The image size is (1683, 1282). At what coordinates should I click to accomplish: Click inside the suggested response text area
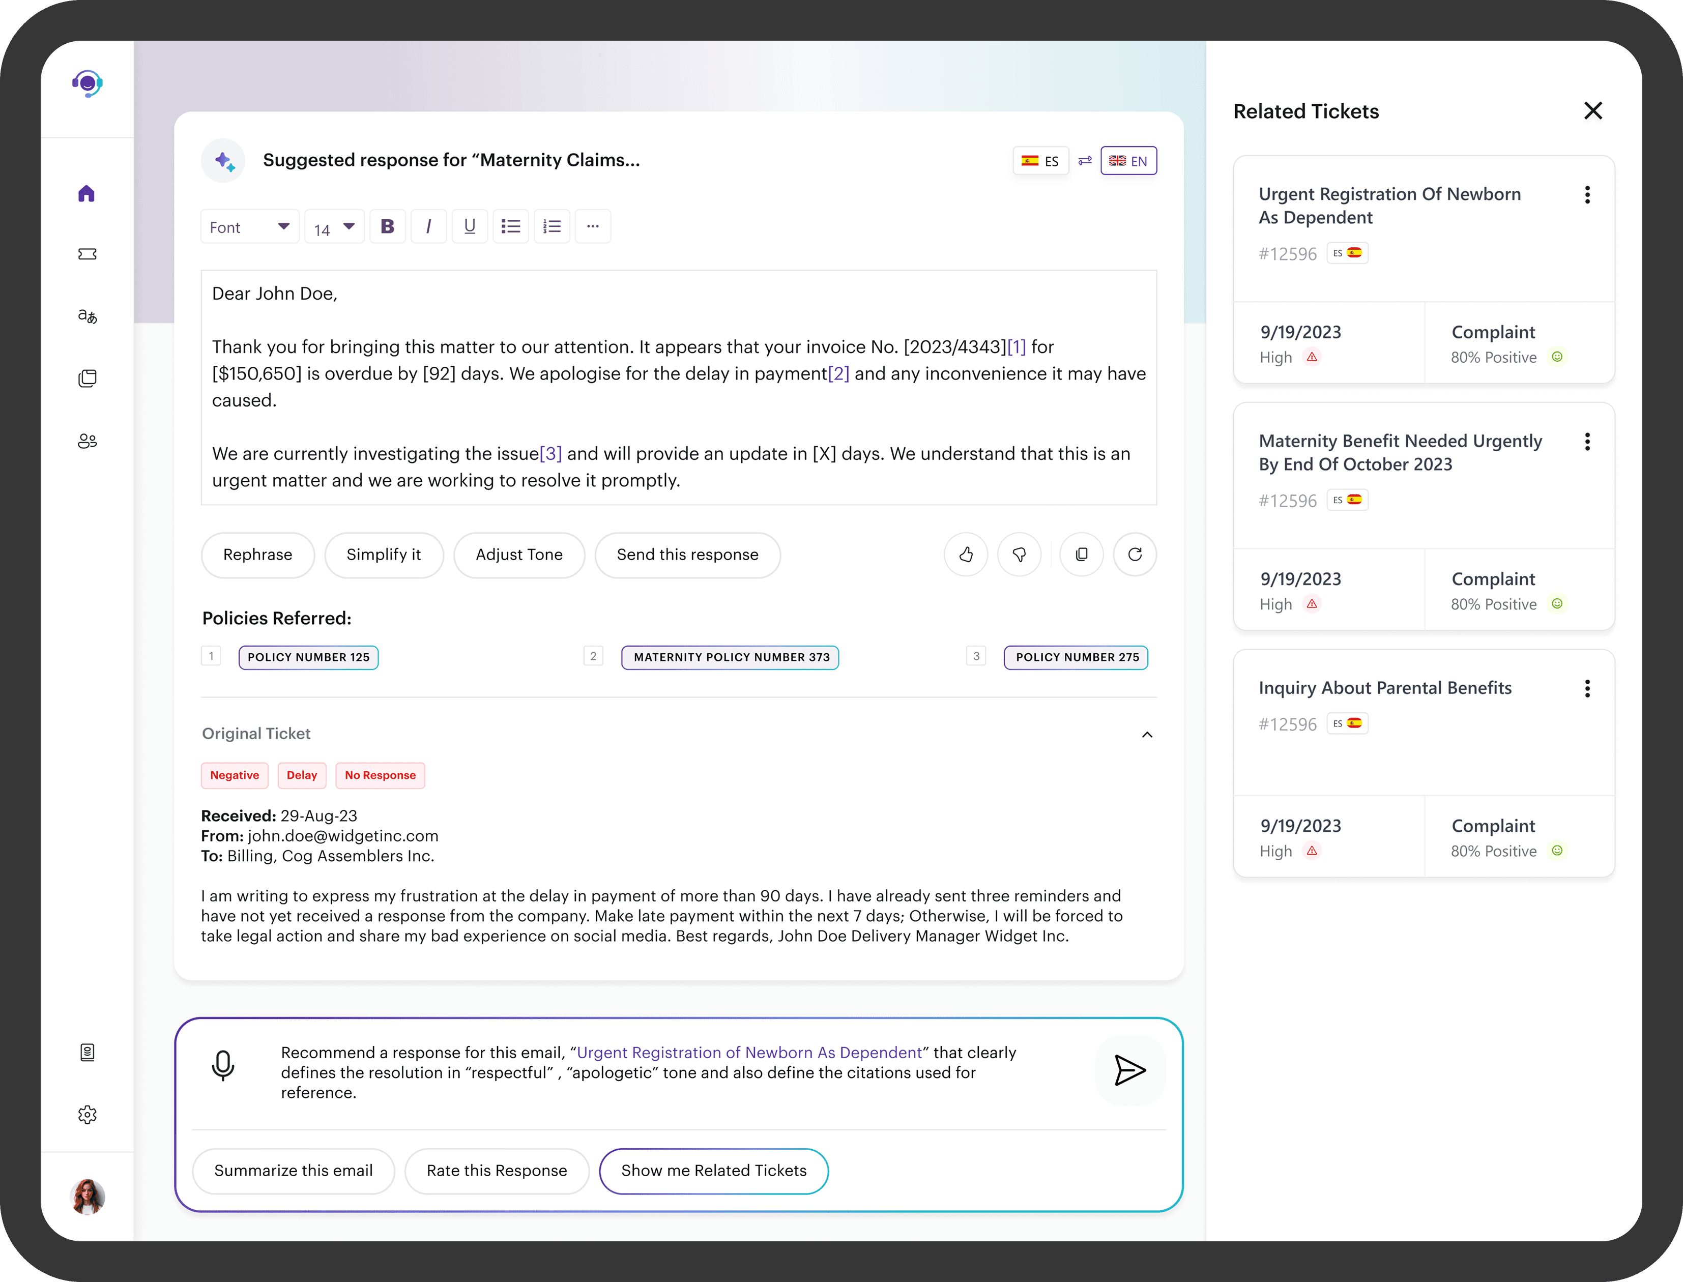pyautogui.click(x=678, y=388)
